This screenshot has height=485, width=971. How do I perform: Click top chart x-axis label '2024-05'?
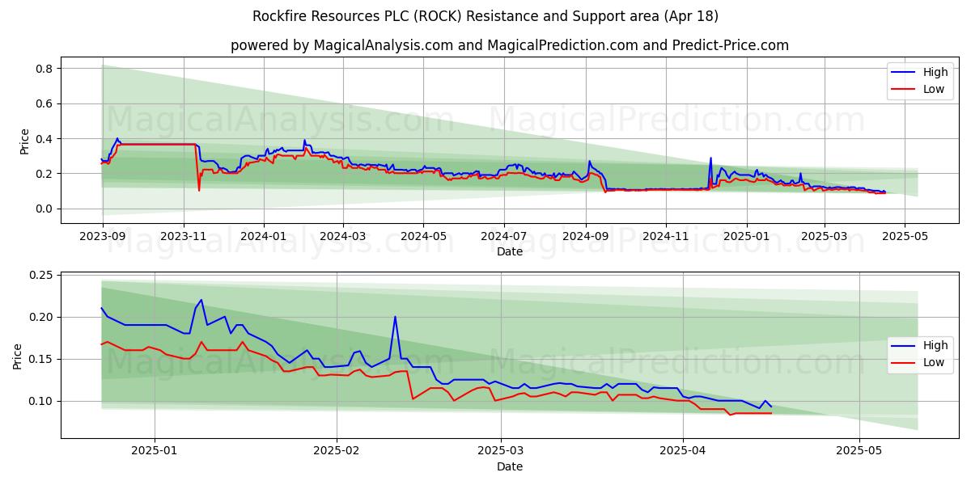click(423, 237)
